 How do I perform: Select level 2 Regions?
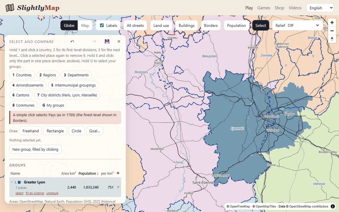48,75
